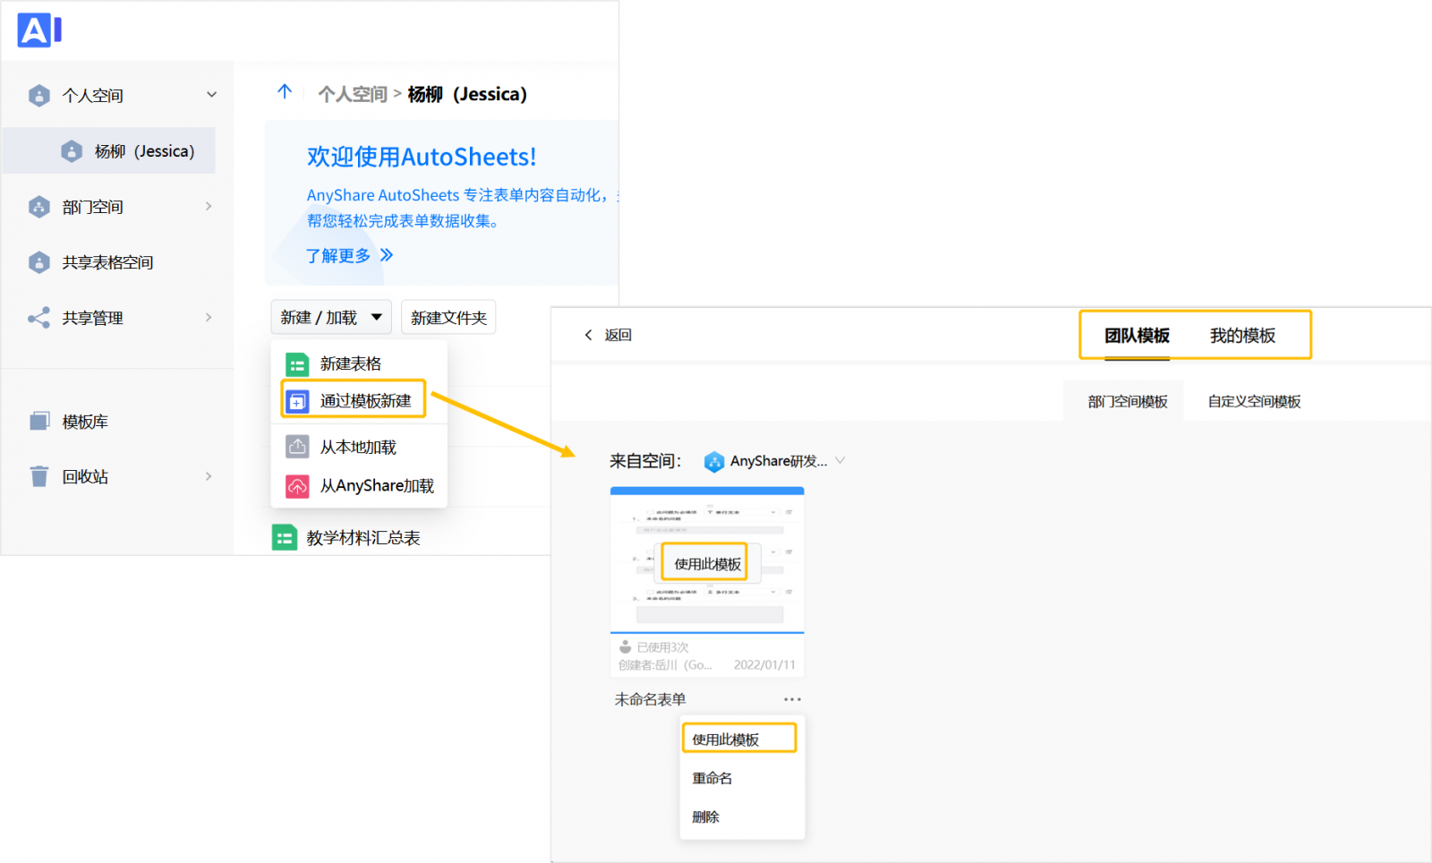Click the AI logo in the header
This screenshot has height=863, width=1432.
pyautogui.click(x=39, y=30)
